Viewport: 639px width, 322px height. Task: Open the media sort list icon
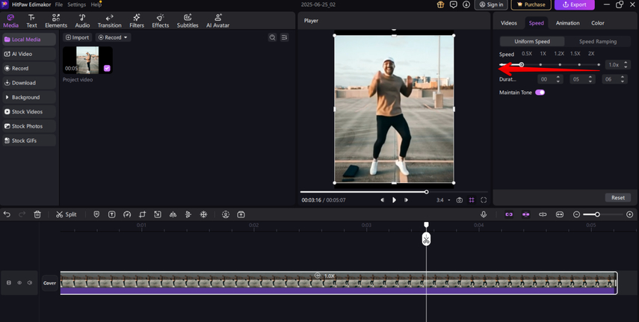point(285,37)
